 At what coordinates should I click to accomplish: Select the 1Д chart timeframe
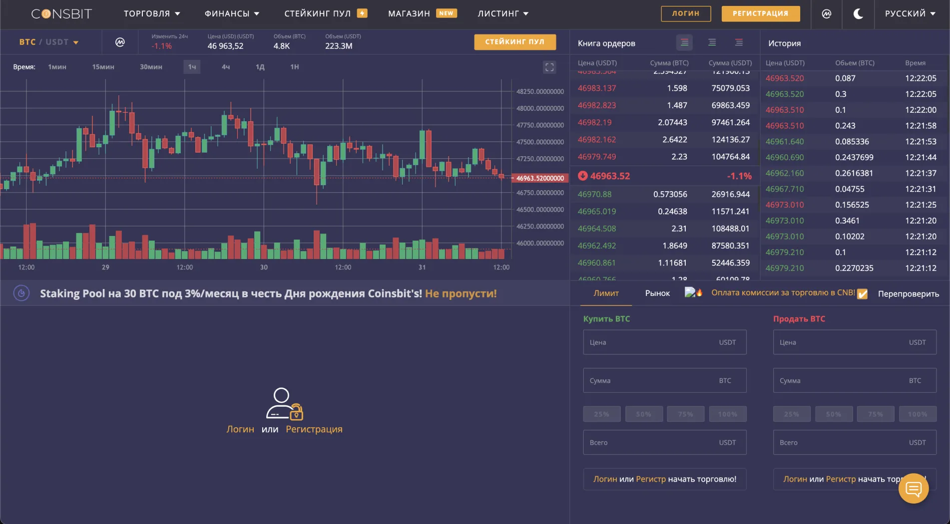[260, 67]
